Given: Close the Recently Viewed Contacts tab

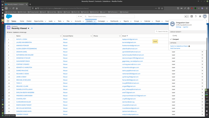Looking at the screenshot, I should tap(26, 4).
